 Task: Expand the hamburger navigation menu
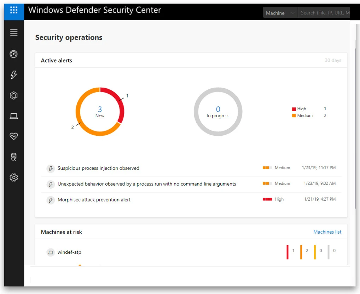coord(14,33)
